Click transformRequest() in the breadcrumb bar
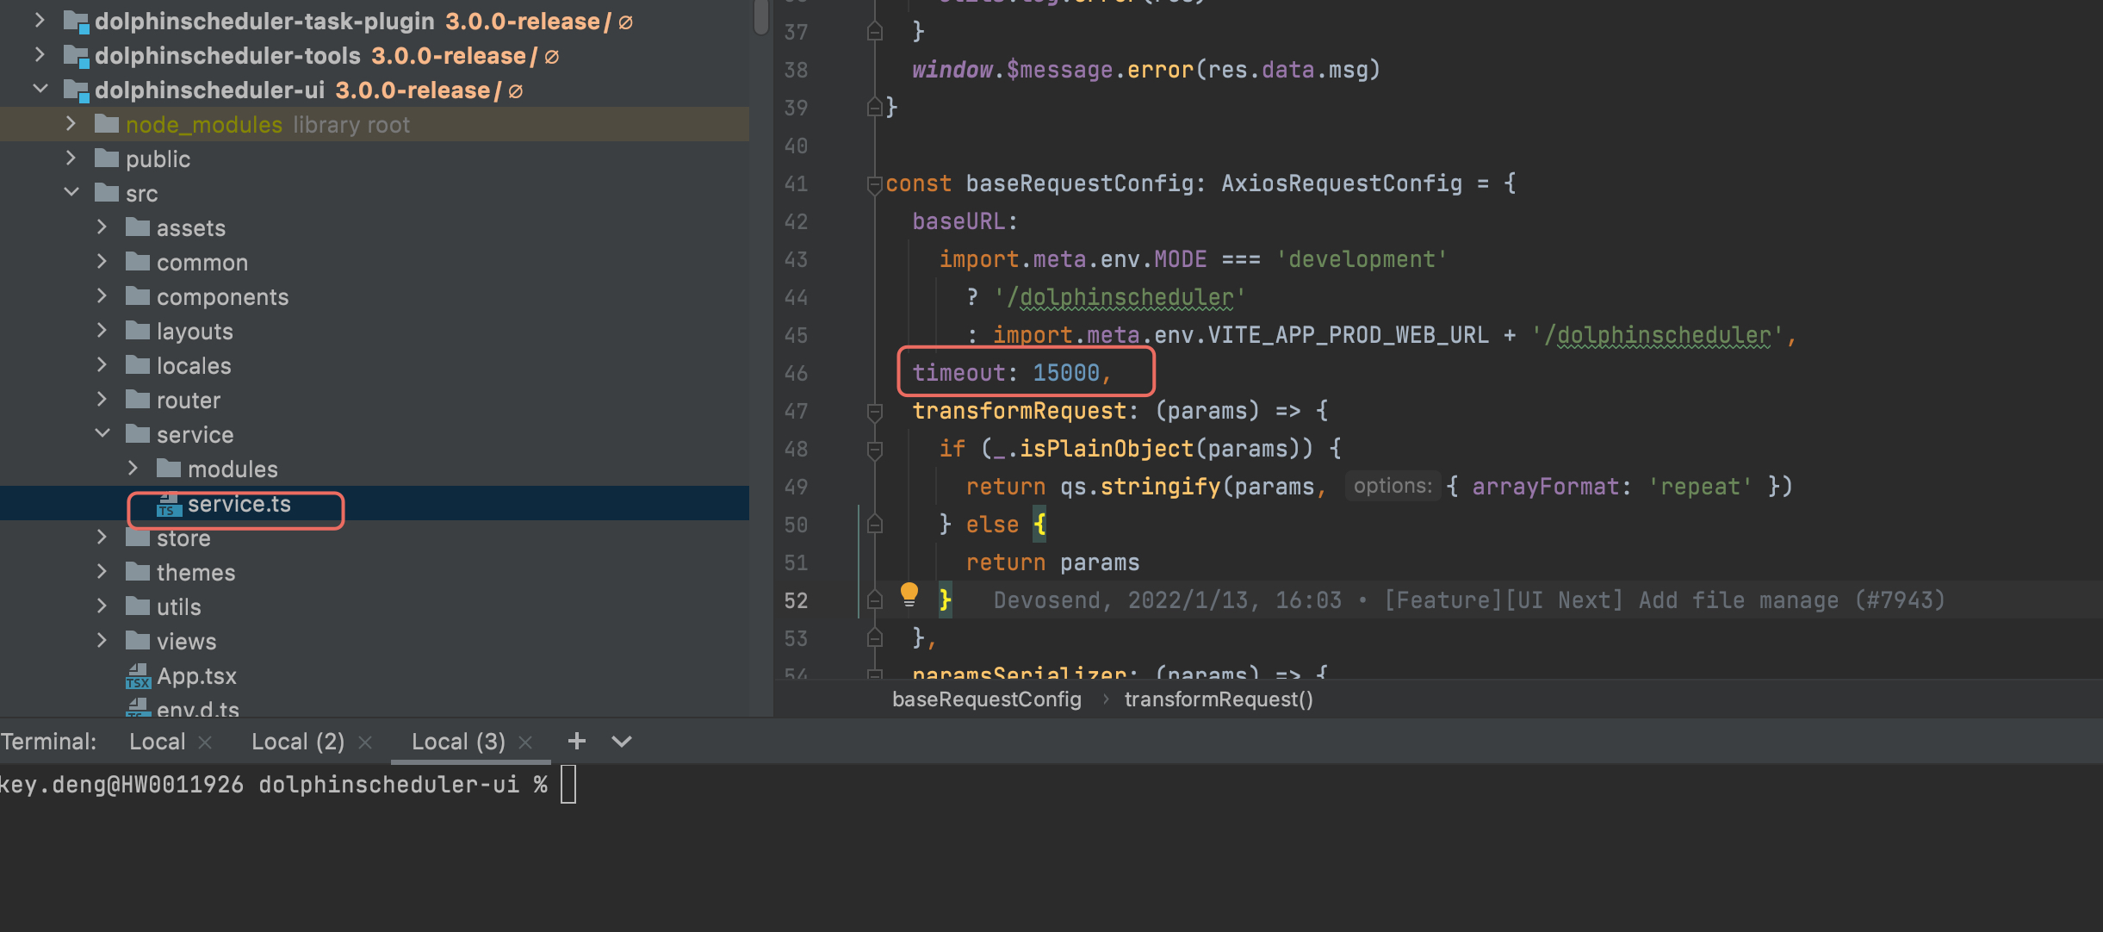Screen dimensions: 2103x932 [x=1218, y=699]
